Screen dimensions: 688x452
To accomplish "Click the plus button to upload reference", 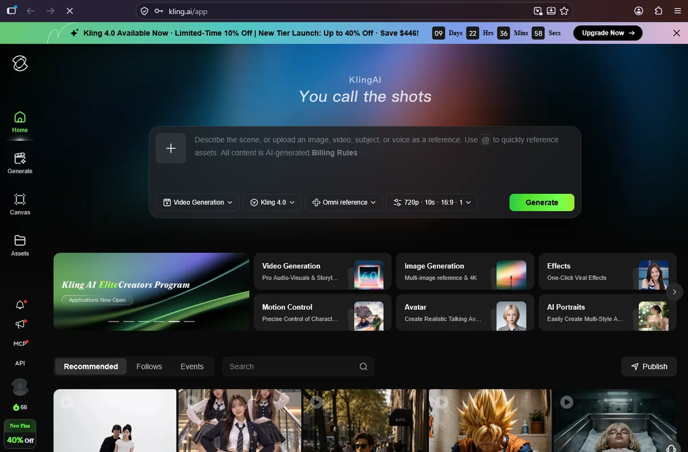I will coord(171,149).
